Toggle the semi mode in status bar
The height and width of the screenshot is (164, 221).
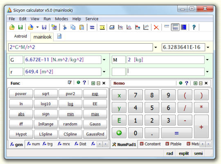click(198, 153)
